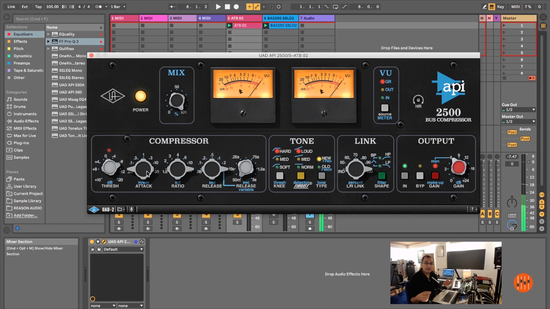Click the detector THRUST selector button
Viewport: 550px width, 309px height.
point(301,176)
